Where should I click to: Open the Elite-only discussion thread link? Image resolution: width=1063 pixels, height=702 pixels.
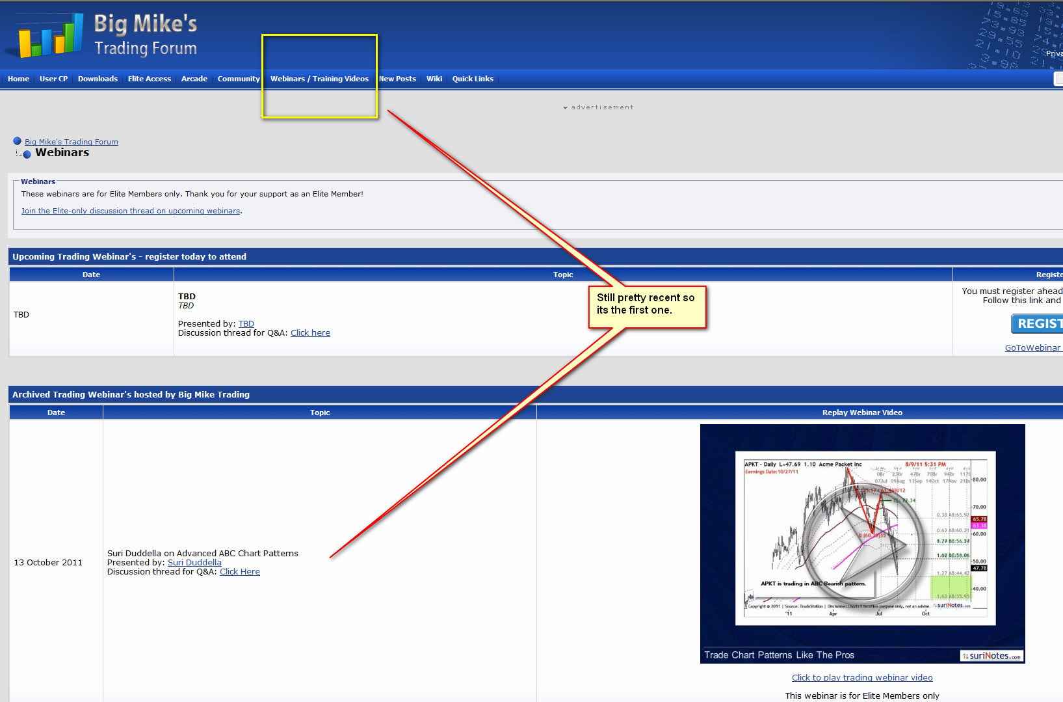point(131,211)
